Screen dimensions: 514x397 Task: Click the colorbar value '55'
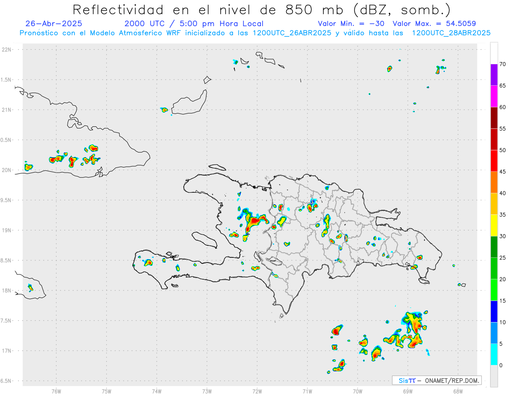pos(502,128)
